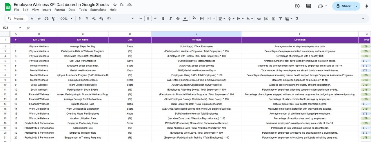Click the document title text

(61, 5)
